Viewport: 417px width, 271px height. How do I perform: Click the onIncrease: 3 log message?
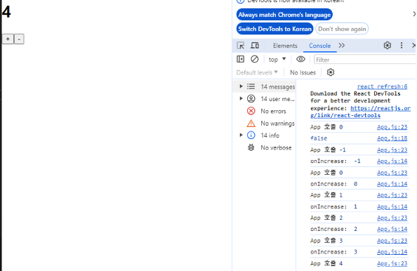point(333,252)
